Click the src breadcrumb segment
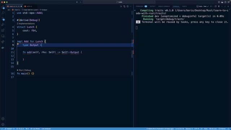The width and height of the screenshot is (231, 130). (x=9, y=10)
